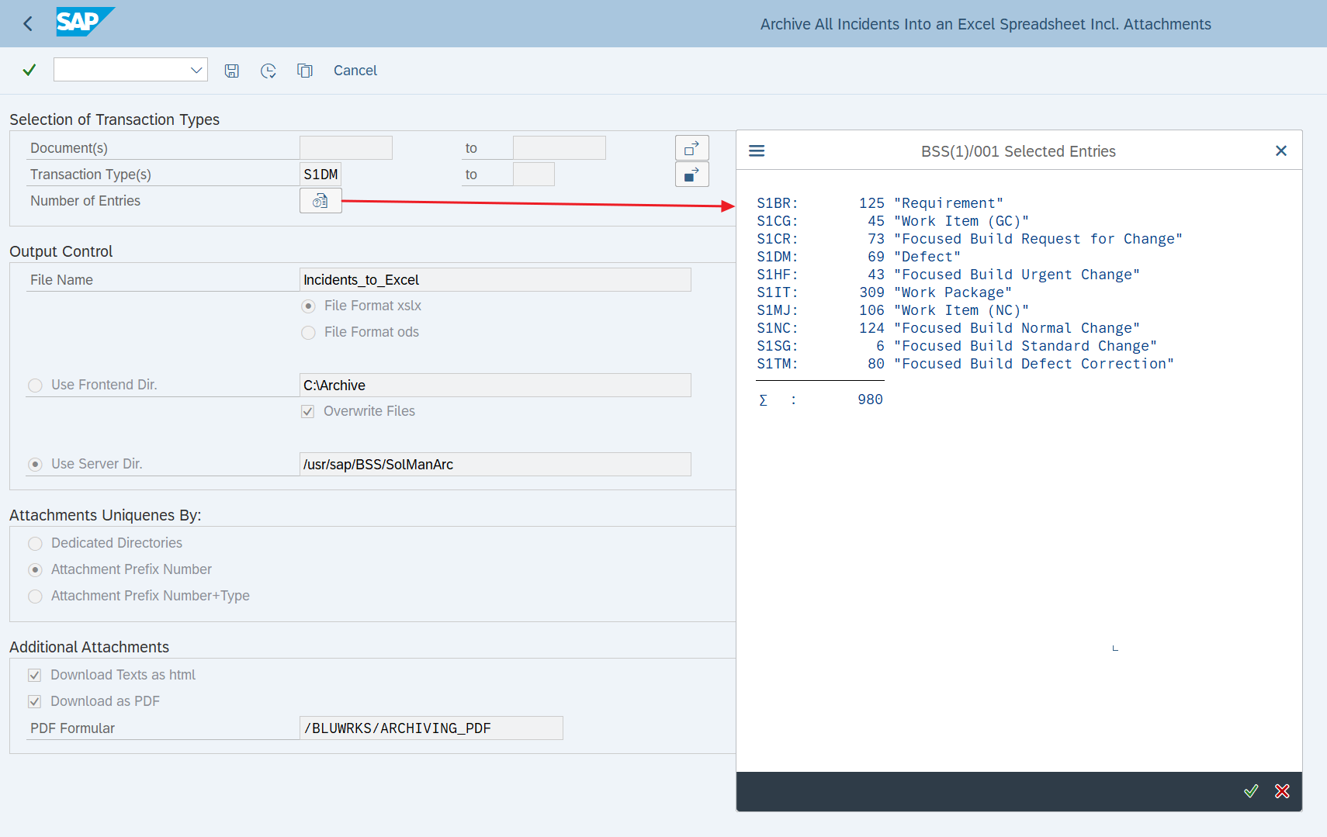Click the copy variant icon beside Cancel
Viewport: 1327px width, 837px height.
(x=305, y=71)
